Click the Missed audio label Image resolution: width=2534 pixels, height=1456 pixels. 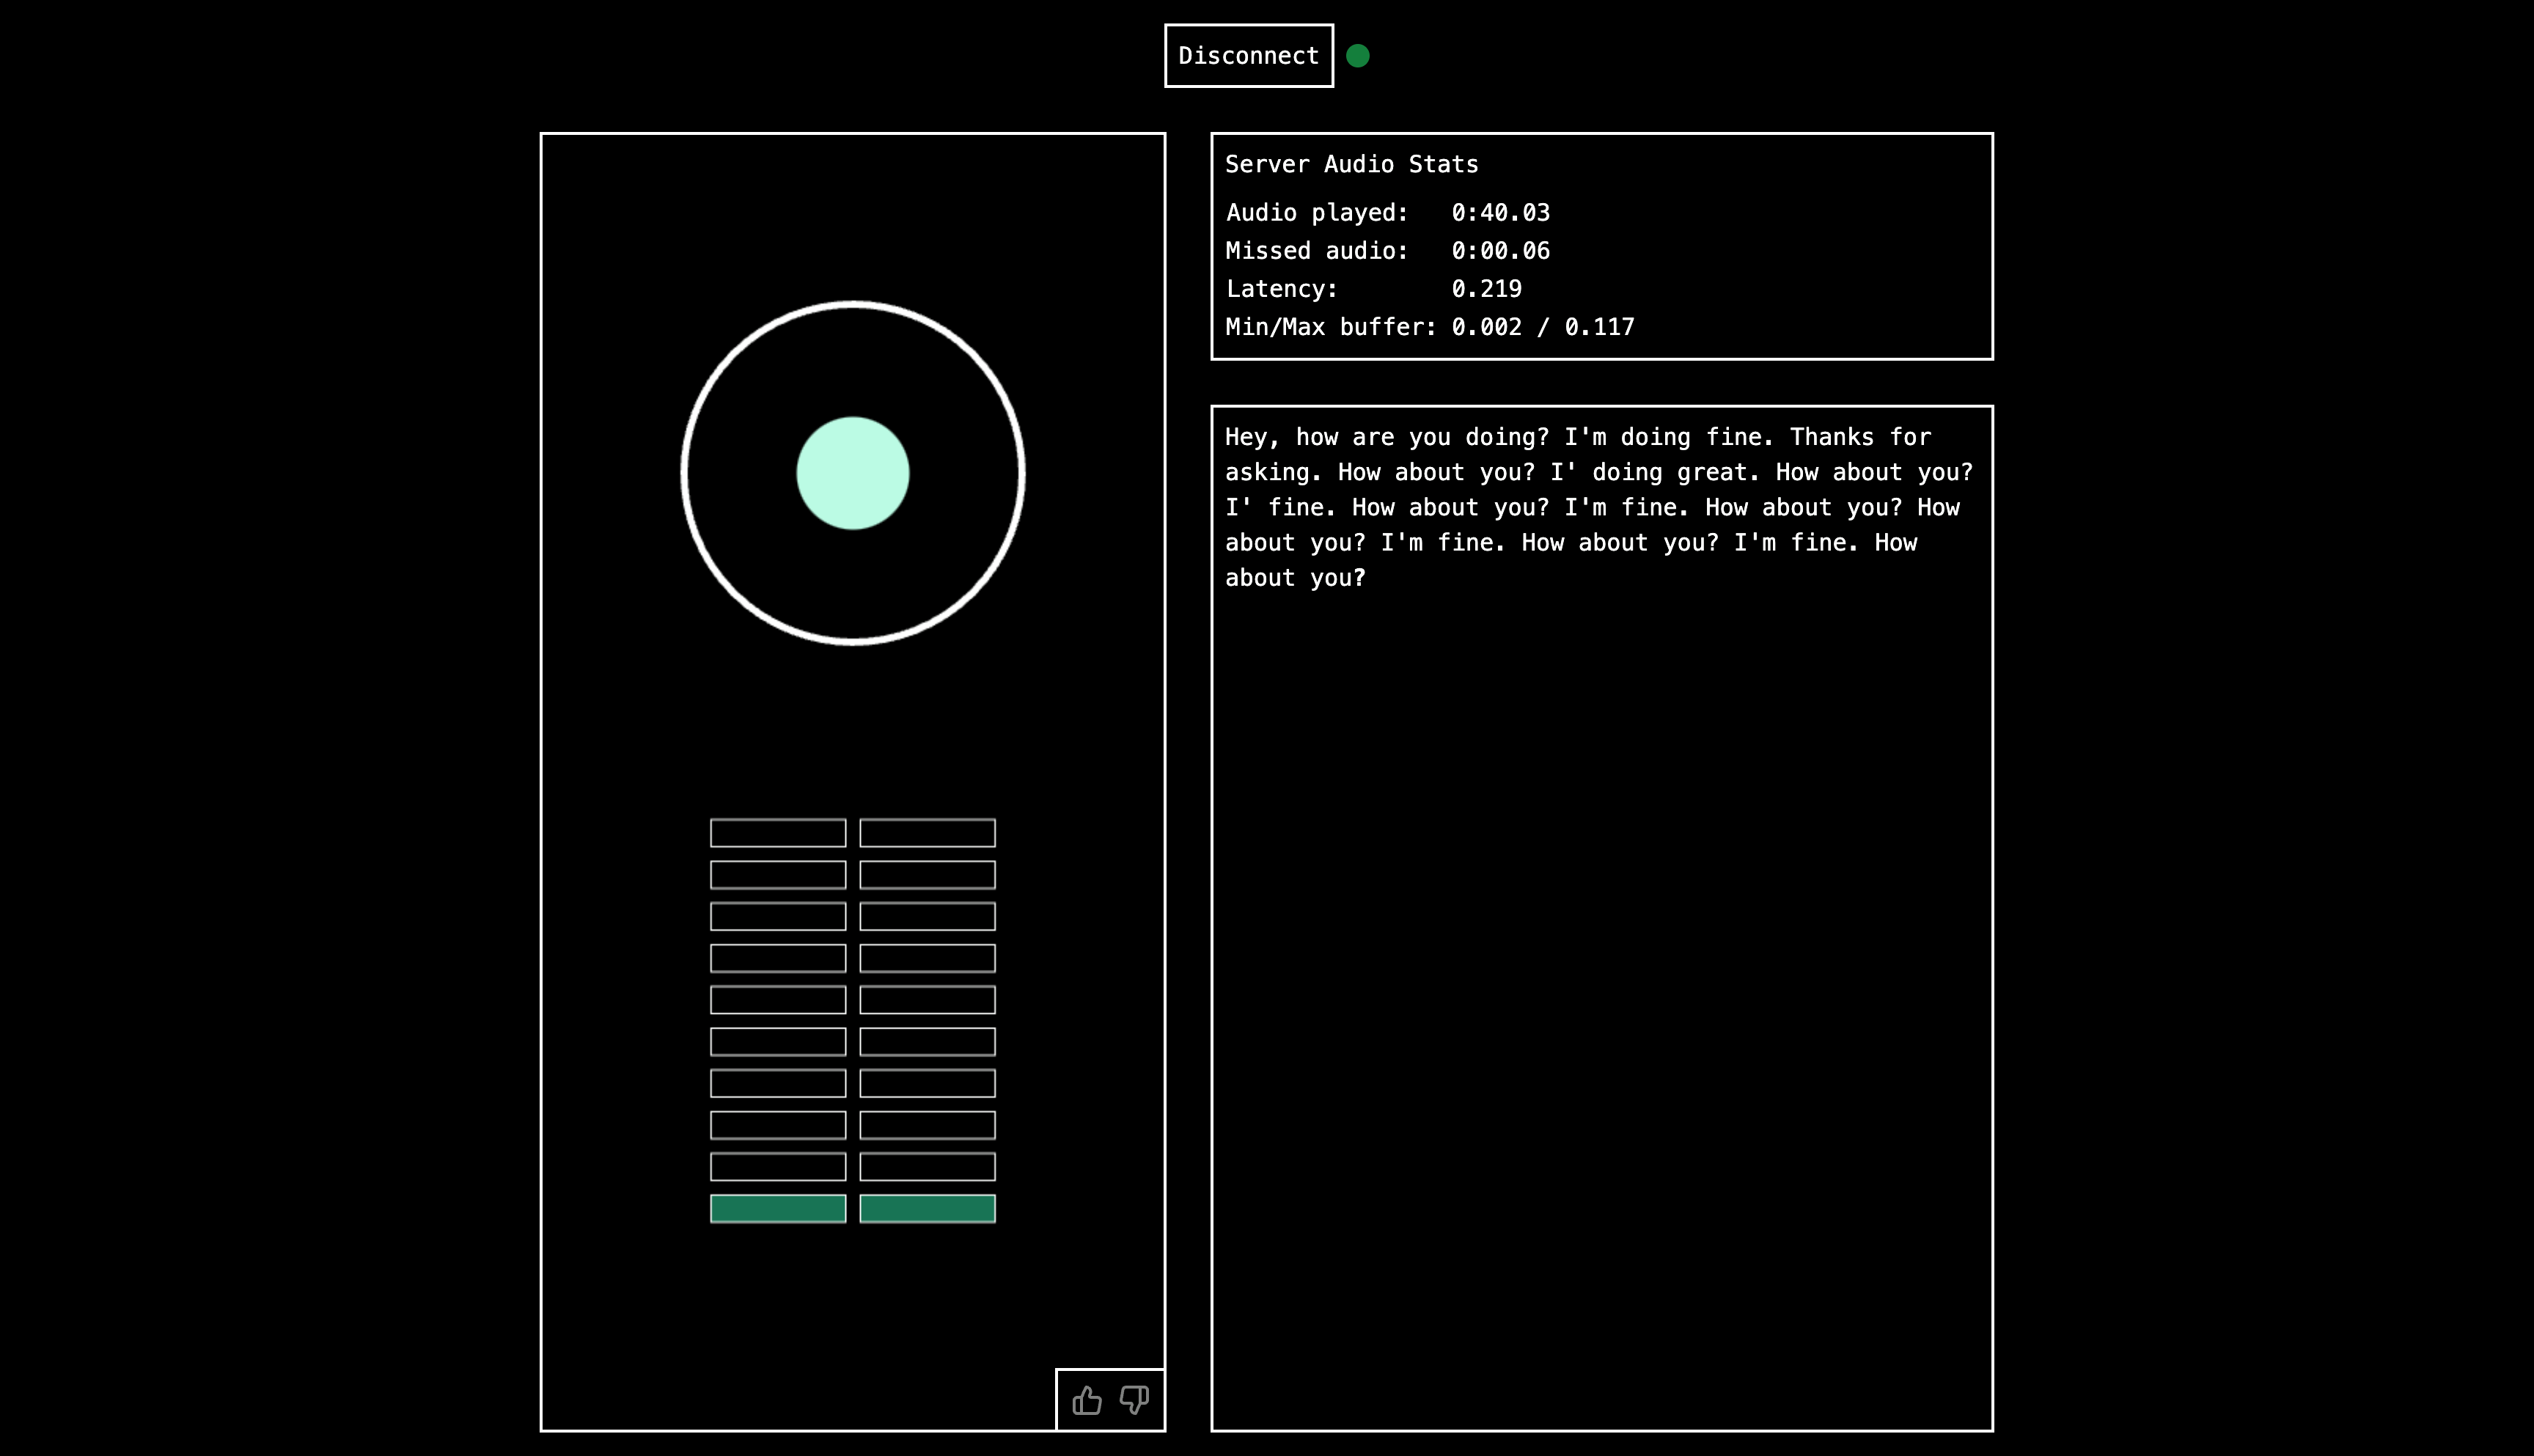(1317, 251)
